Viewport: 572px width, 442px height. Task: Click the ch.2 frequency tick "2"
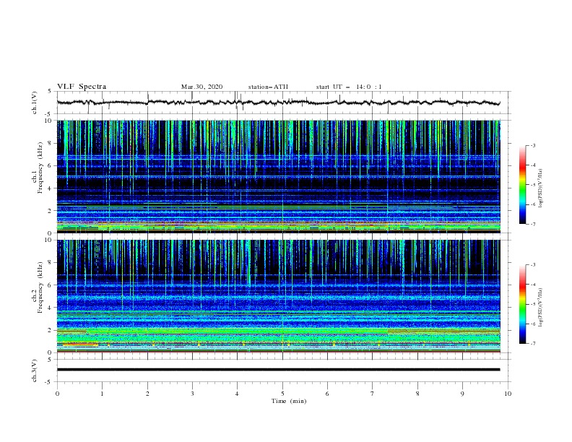point(50,330)
